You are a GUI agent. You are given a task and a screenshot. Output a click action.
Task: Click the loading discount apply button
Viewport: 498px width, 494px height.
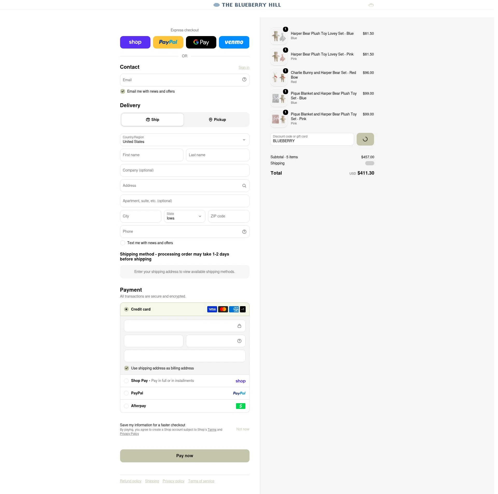click(365, 139)
